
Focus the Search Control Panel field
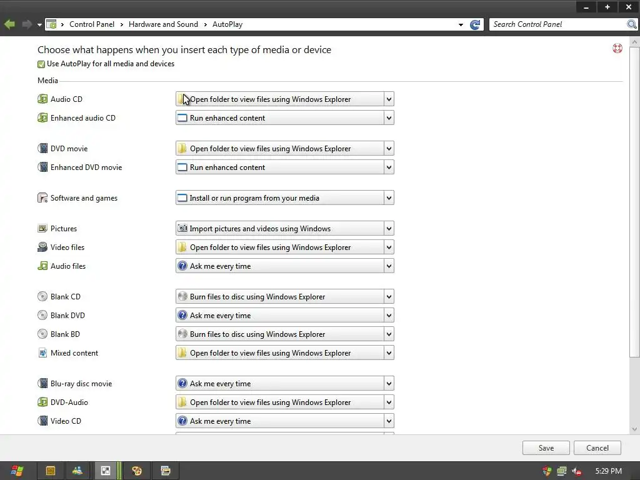pyautogui.click(x=558, y=24)
